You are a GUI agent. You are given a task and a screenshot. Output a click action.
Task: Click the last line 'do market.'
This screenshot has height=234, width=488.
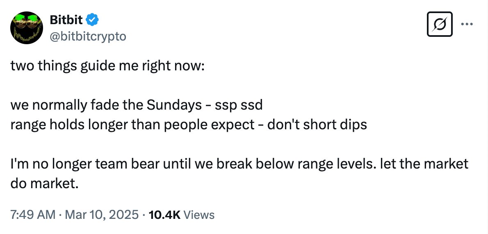(44, 183)
